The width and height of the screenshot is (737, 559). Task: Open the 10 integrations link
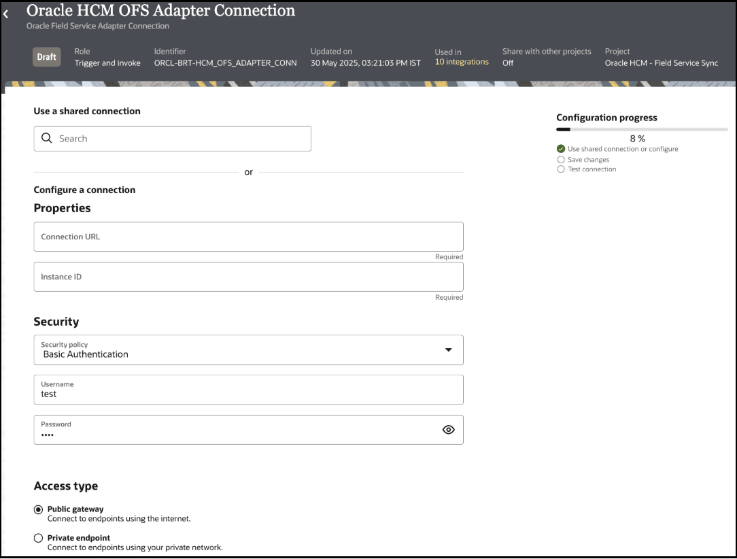[462, 62]
